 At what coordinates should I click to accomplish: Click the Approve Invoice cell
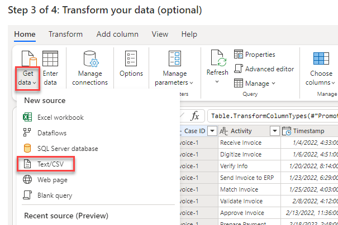click(249, 213)
